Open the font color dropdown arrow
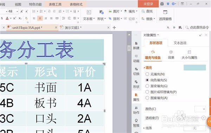Image resolution: width=211 pixels, height=133 pixels. [x=11, y=18]
